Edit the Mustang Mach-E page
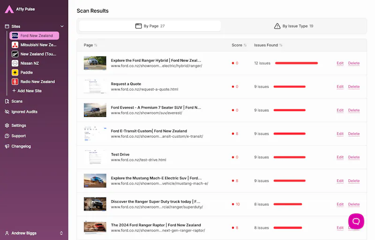Screen dimensions: 375x240 pyautogui.click(x=340, y=181)
